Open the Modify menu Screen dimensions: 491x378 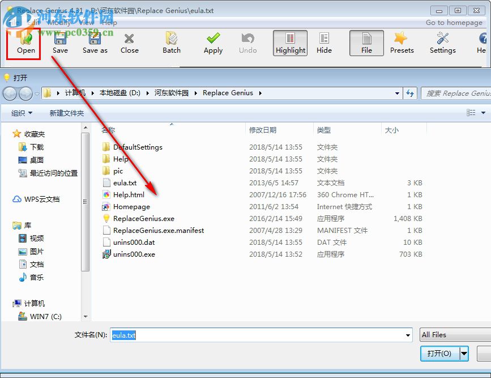(59, 23)
